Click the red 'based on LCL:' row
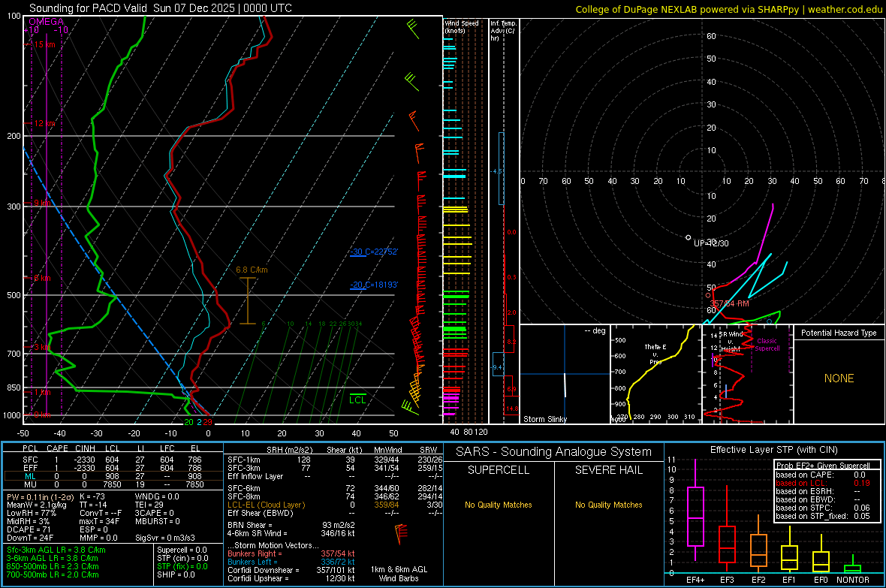Viewport: 886px width, 588px height. point(823,483)
